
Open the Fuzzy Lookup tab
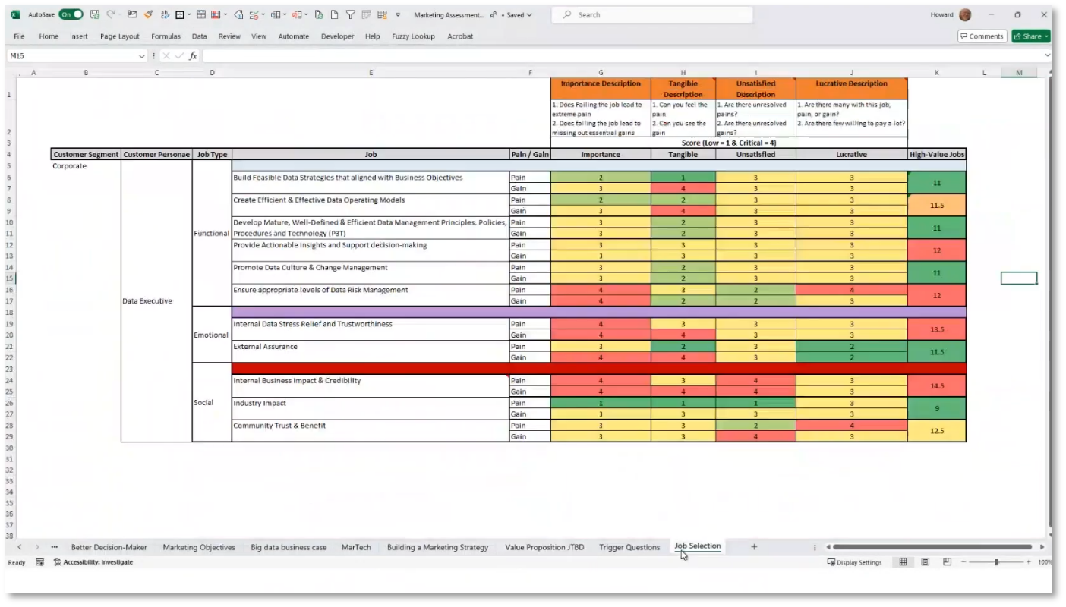[412, 36]
